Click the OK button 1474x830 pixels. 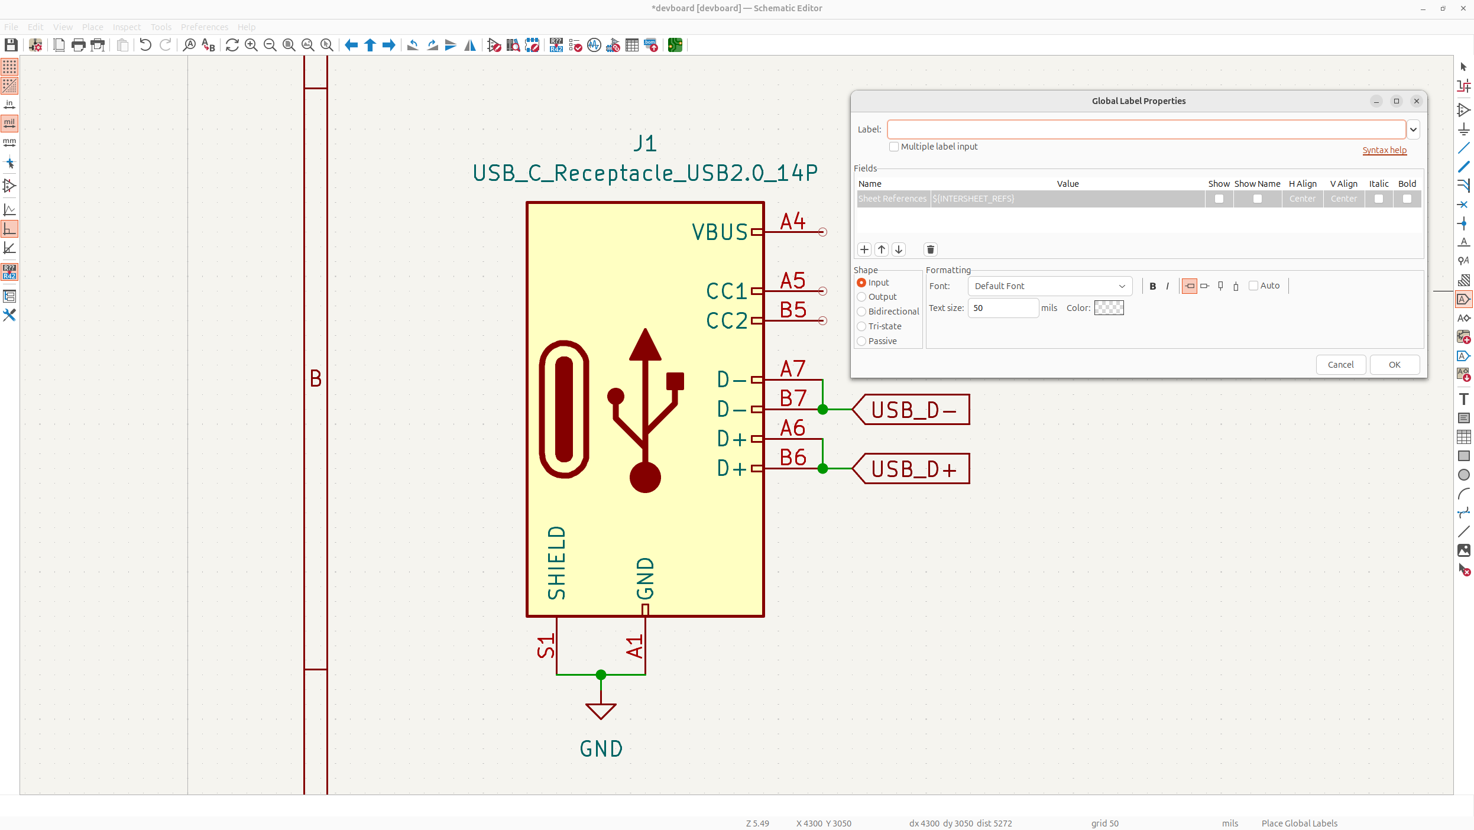[x=1394, y=365]
